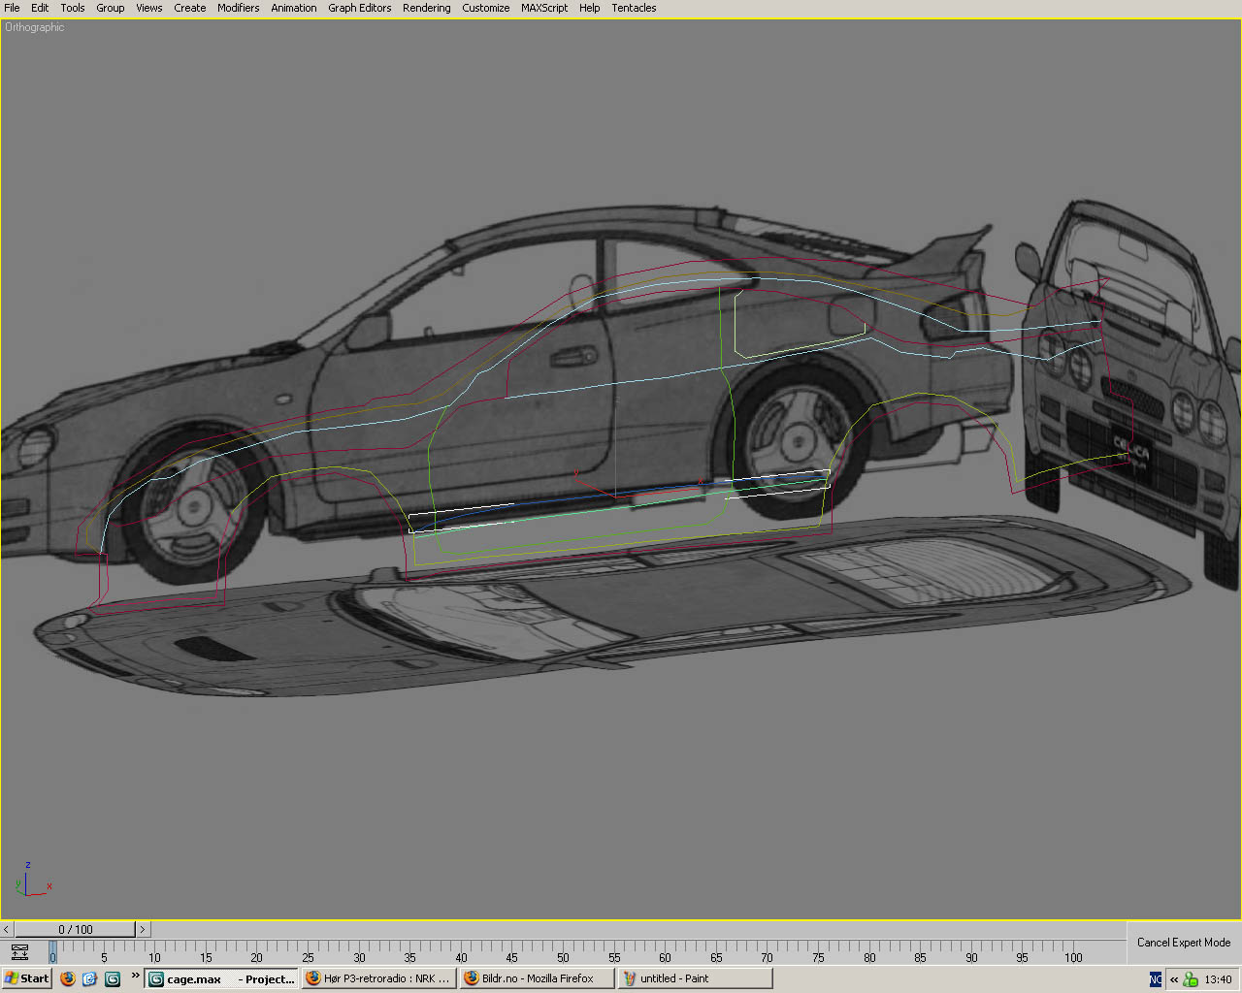This screenshot has width=1242, height=993.
Task: Click the 0 / 100 time slider handle
Action: 75,929
